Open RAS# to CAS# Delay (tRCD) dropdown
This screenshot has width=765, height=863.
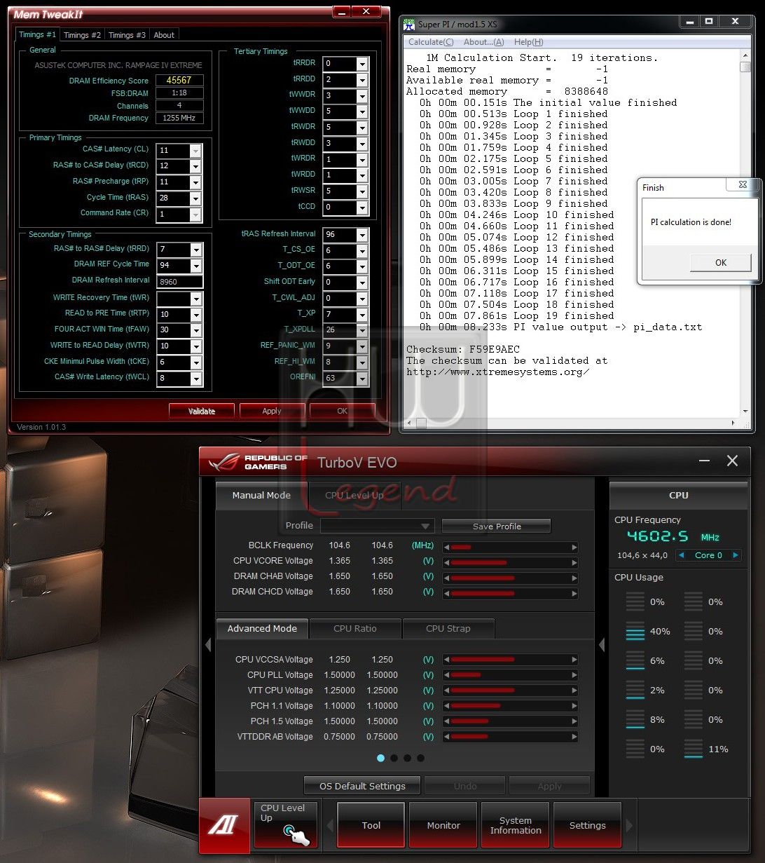(195, 167)
